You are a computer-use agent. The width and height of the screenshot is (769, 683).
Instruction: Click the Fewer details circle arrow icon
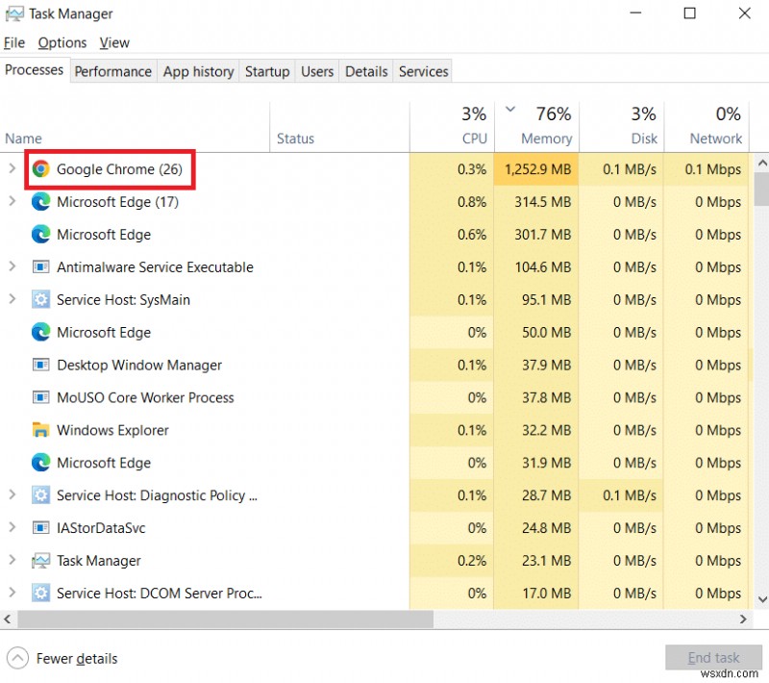[x=17, y=658]
